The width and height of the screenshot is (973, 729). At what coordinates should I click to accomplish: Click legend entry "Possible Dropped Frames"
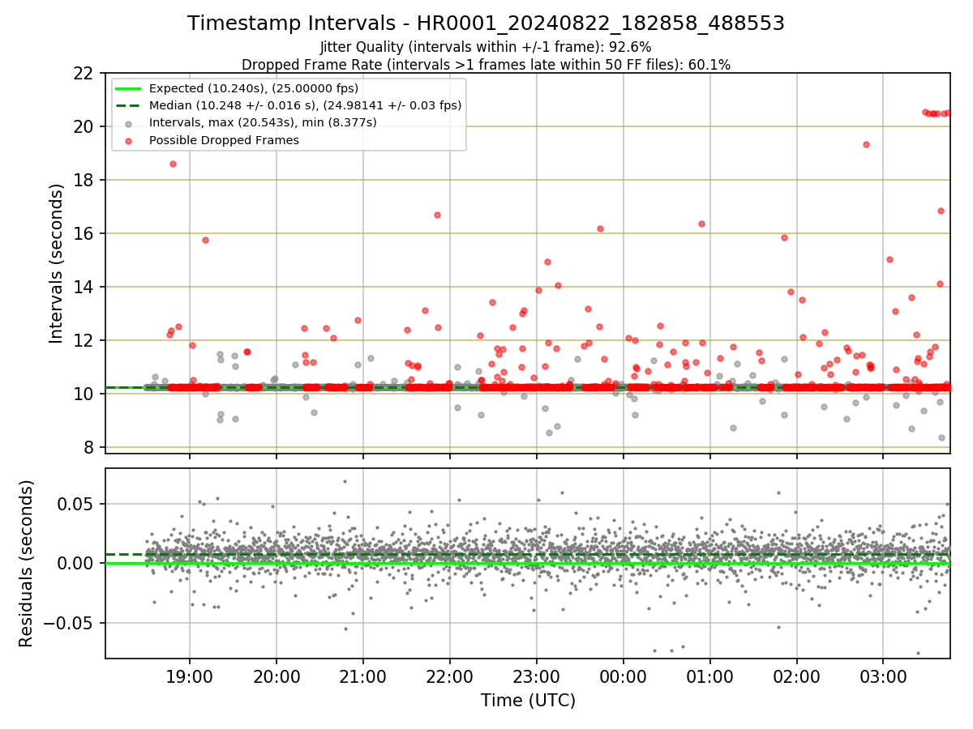(x=224, y=140)
